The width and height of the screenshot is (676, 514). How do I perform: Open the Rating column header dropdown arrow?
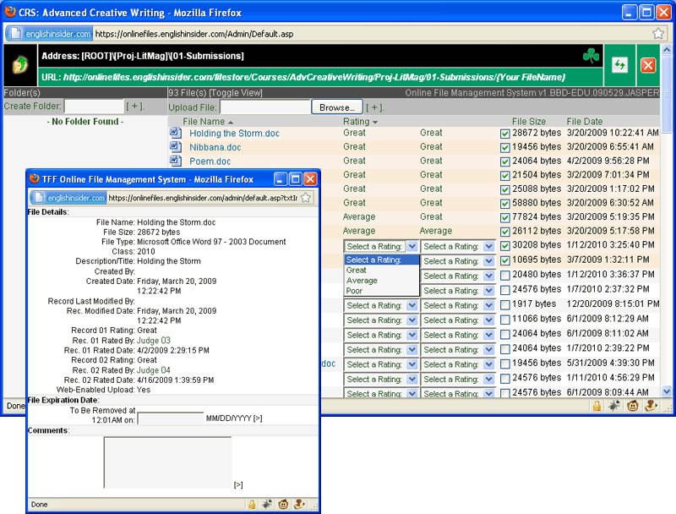(375, 123)
